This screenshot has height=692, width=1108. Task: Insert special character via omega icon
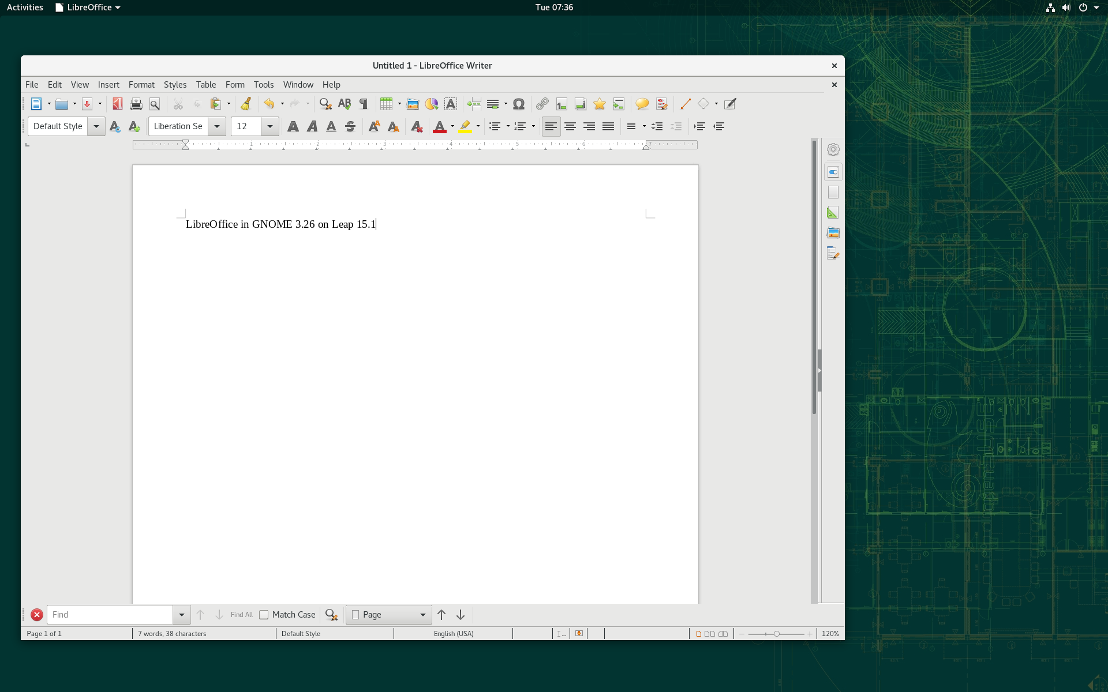[519, 104]
